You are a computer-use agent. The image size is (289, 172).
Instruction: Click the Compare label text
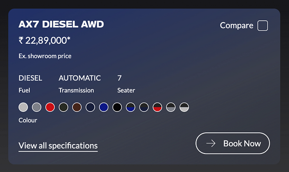coord(237,26)
